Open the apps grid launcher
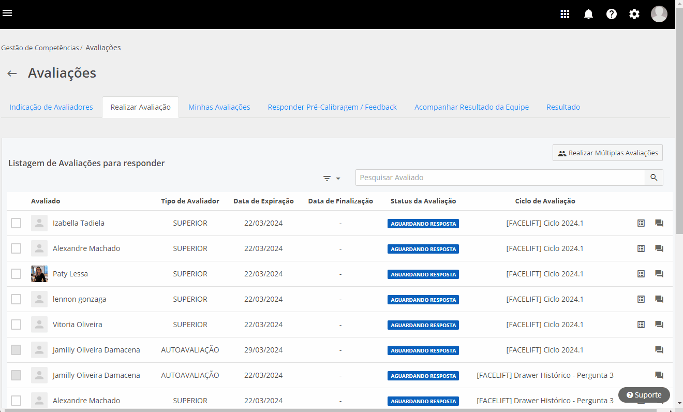This screenshot has width=683, height=412. pyautogui.click(x=565, y=14)
